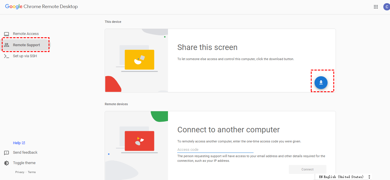Click the red laptop Connect illustration
The width and height of the screenshot is (390, 180).
(139, 141)
